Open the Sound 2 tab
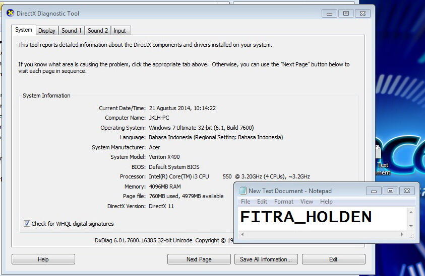This screenshot has height=276, width=425. tap(98, 31)
